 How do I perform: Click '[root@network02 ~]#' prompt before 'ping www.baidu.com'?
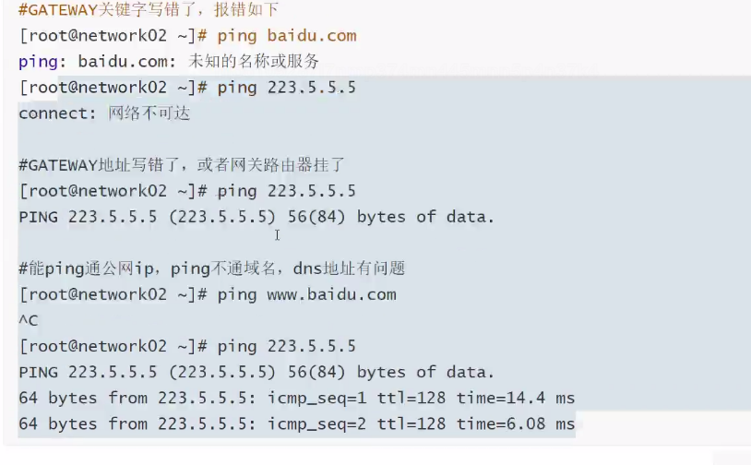click(x=113, y=294)
